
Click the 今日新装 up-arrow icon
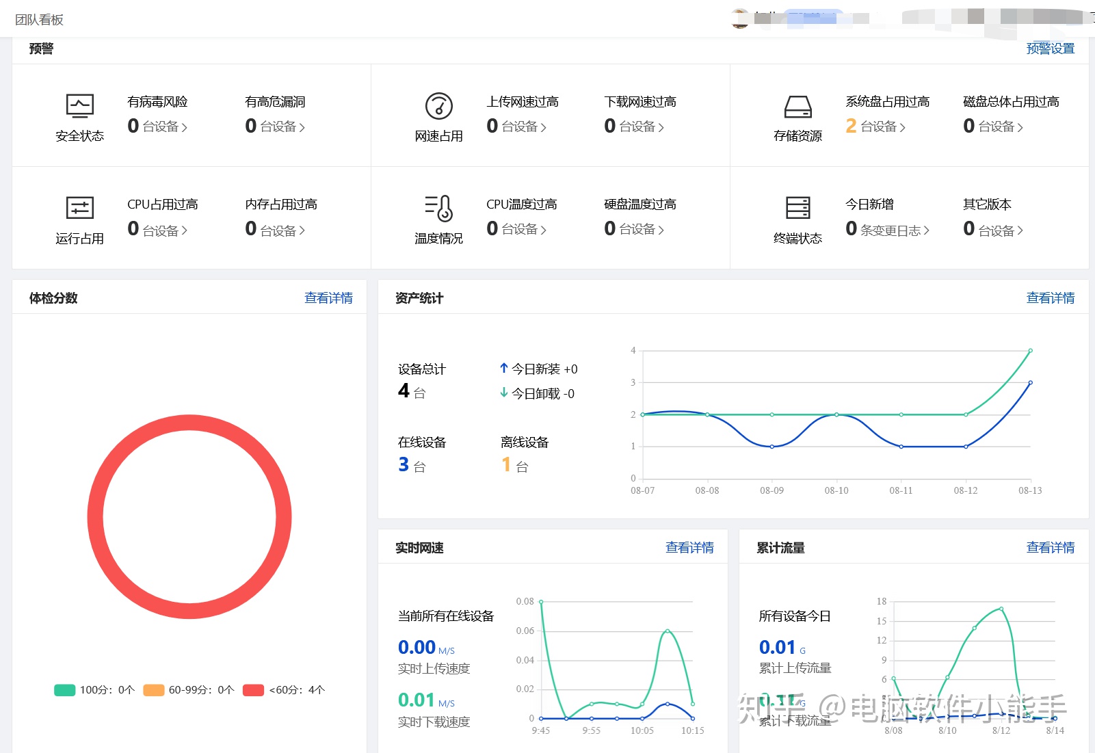coord(503,368)
